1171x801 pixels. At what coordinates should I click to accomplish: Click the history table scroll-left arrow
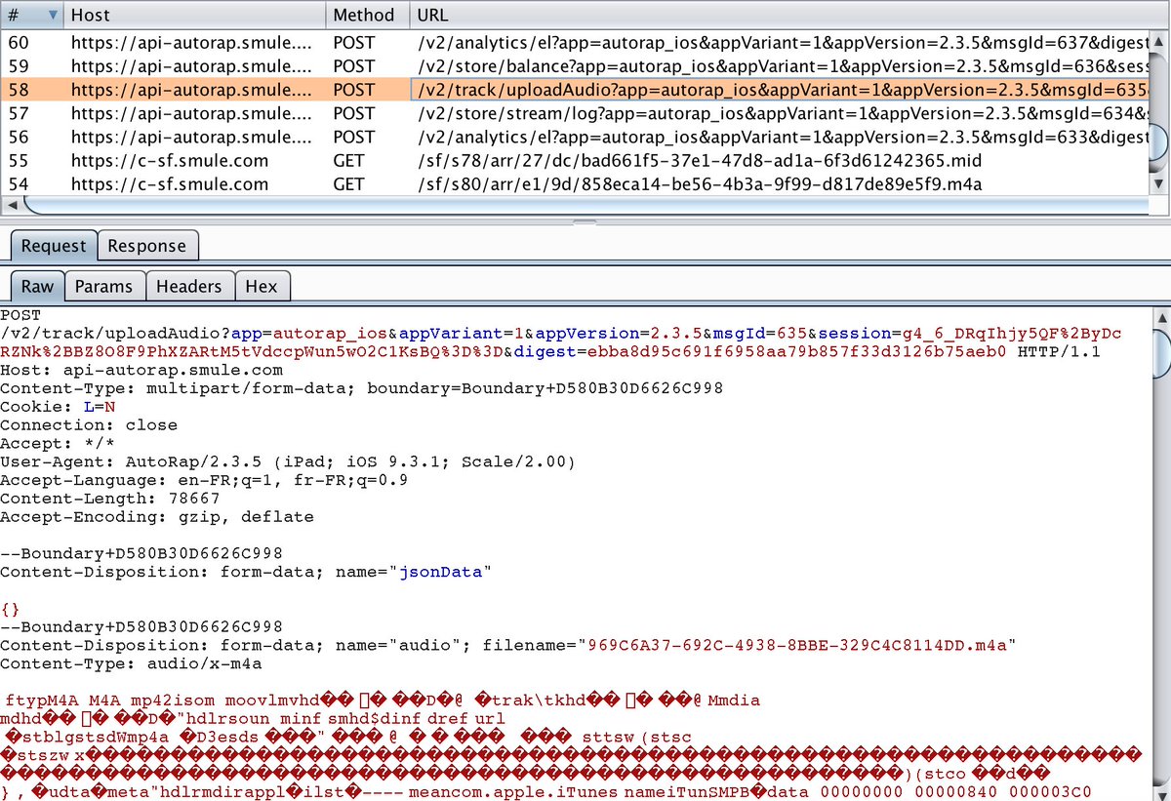[12, 206]
